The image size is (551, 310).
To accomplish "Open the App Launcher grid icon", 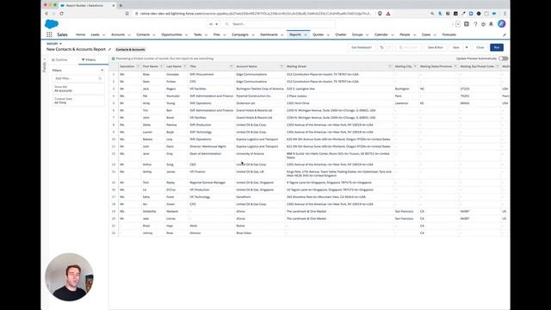I will point(49,34).
